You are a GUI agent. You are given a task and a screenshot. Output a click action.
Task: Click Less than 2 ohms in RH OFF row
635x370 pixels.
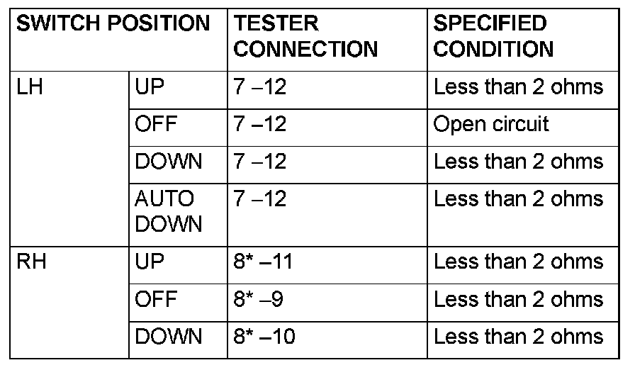pos(518,299)
